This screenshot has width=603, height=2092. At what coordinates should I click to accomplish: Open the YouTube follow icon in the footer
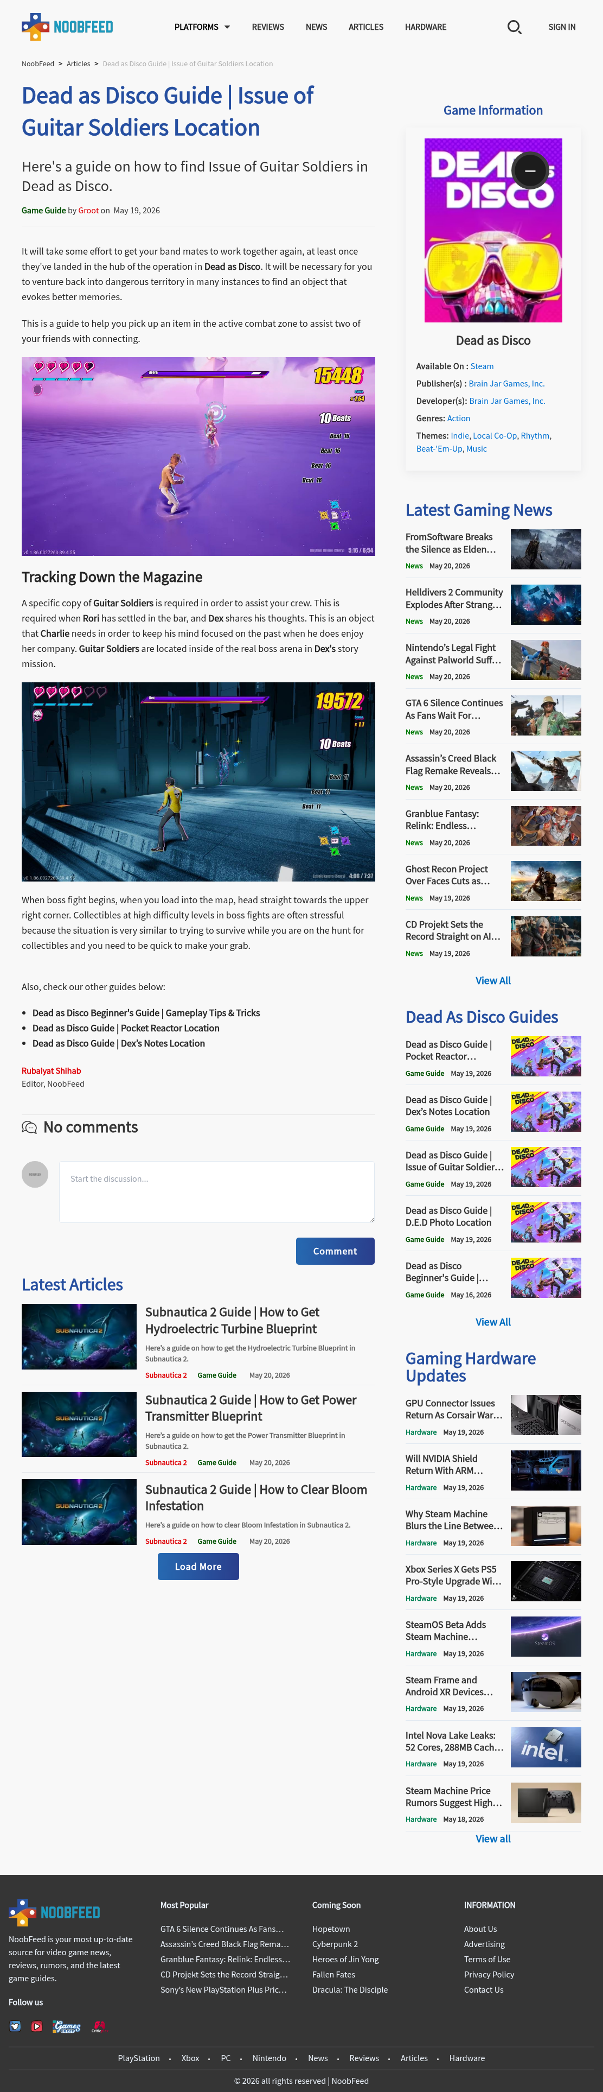tap(36, 2026)
